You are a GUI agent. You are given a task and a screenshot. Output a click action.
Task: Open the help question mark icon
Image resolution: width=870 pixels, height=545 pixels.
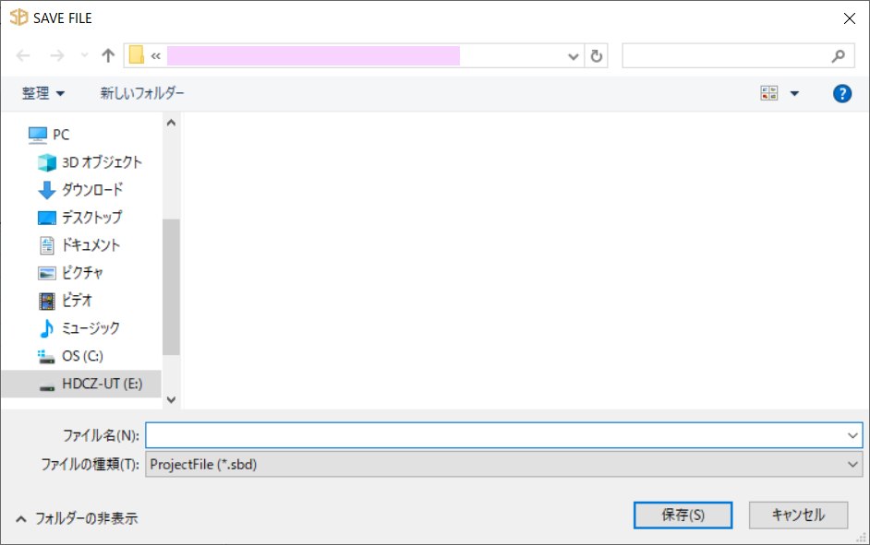coord(841,93)
